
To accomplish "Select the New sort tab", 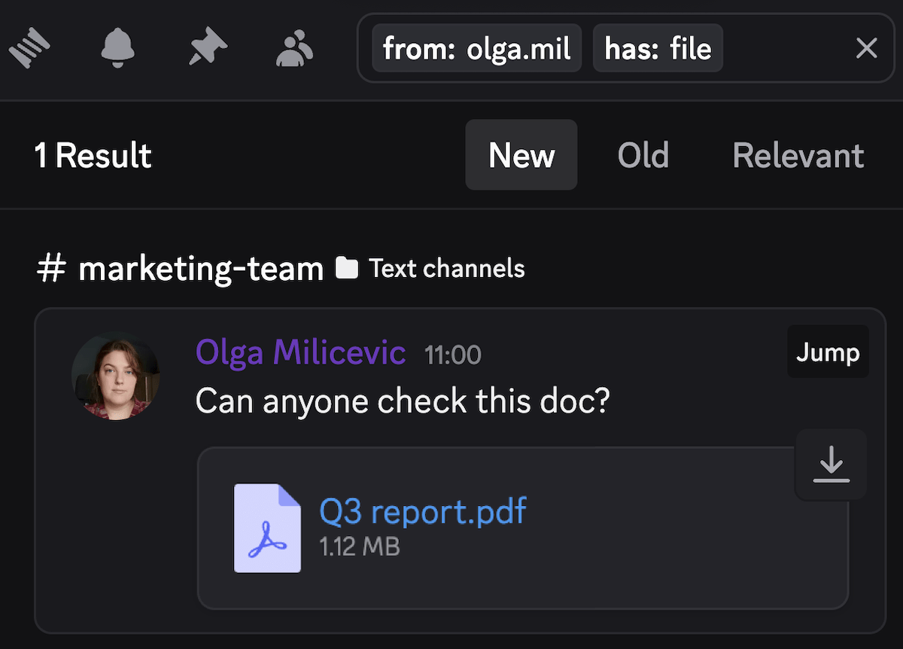I will coord(521,155).
